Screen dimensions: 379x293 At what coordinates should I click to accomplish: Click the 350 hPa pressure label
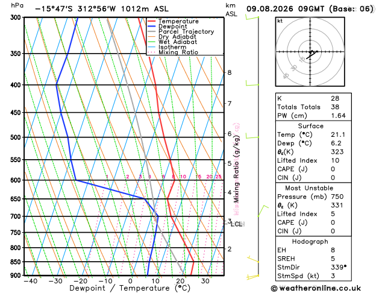[17, 54]
